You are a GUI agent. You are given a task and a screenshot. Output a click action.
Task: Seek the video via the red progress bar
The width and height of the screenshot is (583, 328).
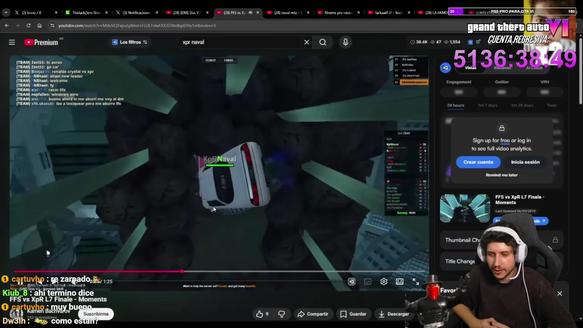[x=219, y=272]
